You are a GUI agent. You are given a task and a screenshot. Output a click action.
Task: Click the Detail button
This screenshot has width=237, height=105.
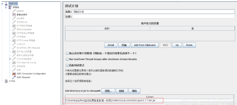pyautogui.click(x=111, y=45)
